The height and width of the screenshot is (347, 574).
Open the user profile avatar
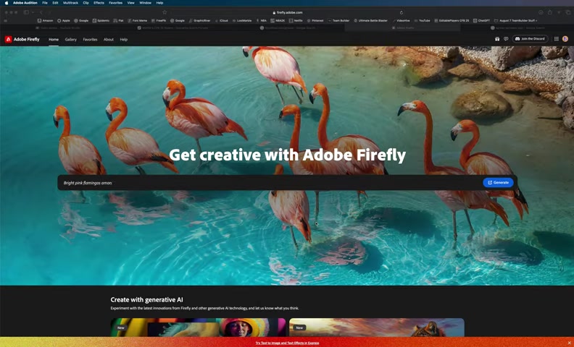click(565, 39)
